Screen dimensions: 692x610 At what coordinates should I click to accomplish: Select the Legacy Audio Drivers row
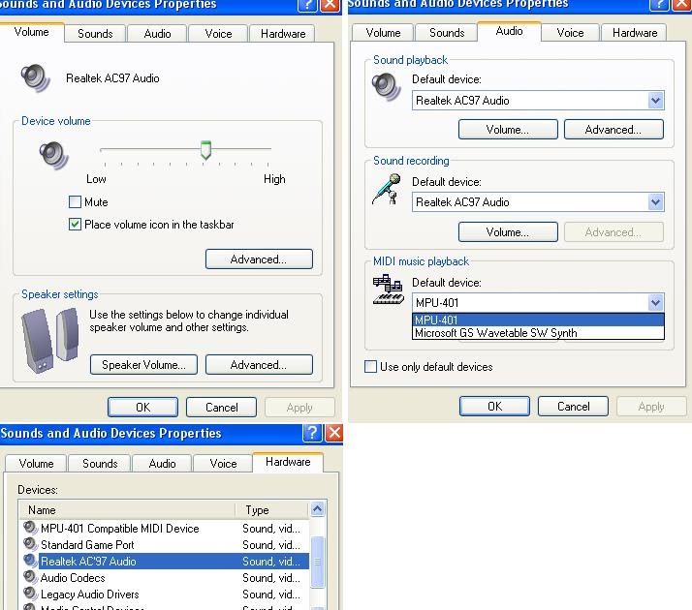(x=164, y=595)
